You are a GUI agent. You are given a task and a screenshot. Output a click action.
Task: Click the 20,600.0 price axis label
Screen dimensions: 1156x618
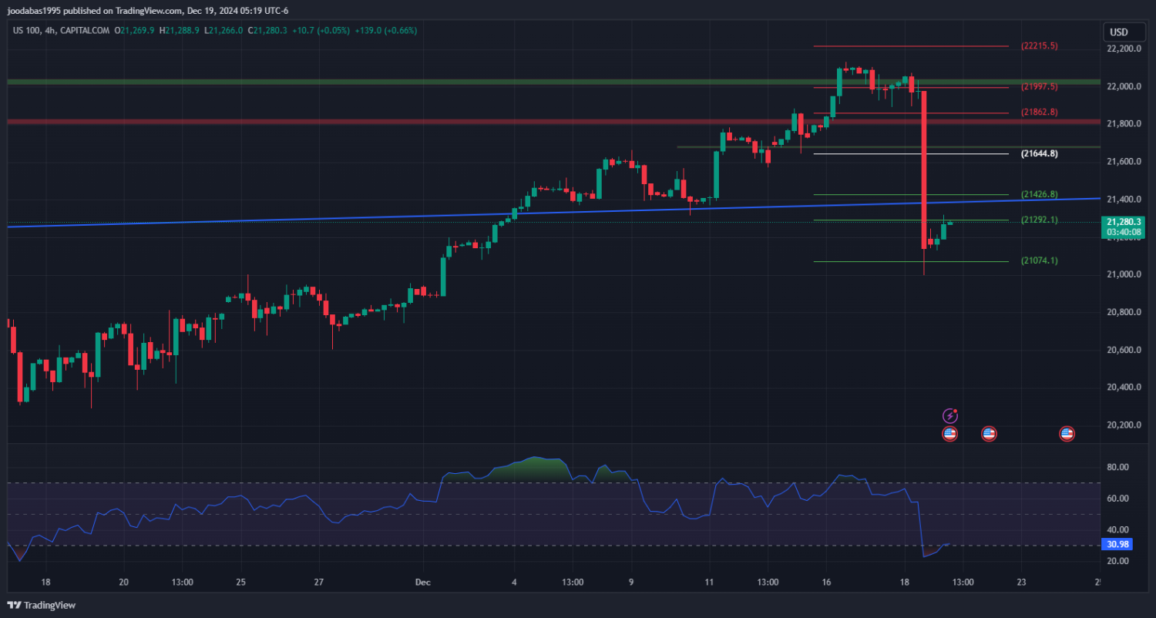pos(1123,351)
